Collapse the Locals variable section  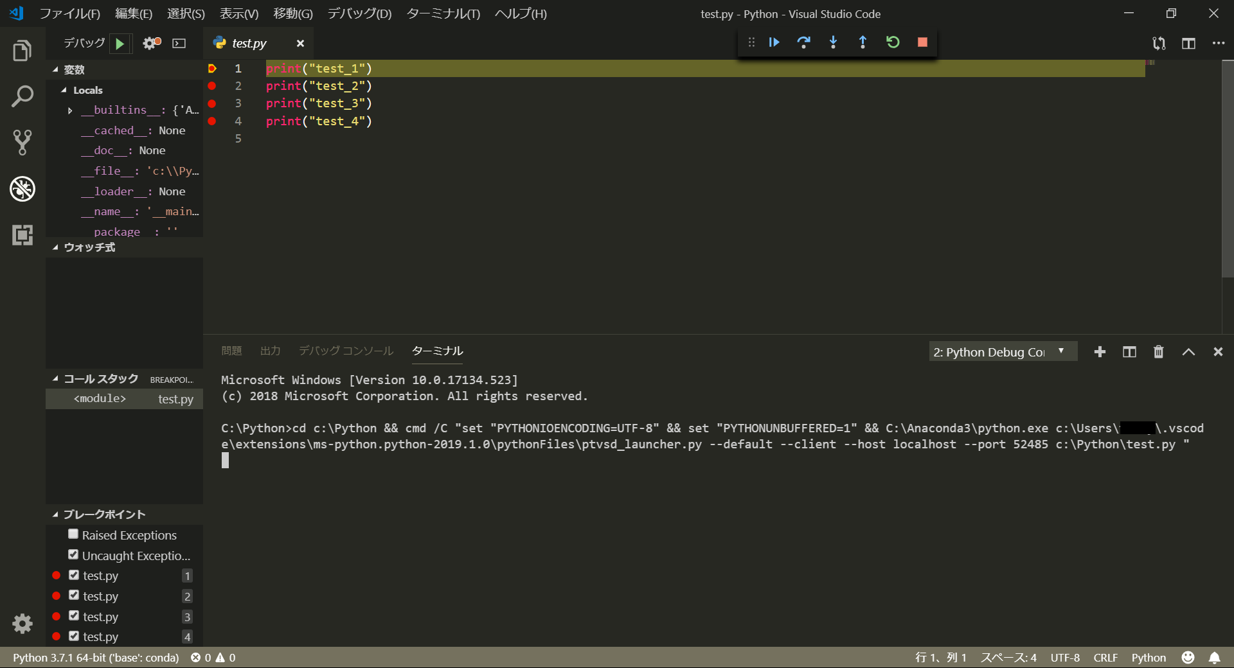[x=64, y=91]
